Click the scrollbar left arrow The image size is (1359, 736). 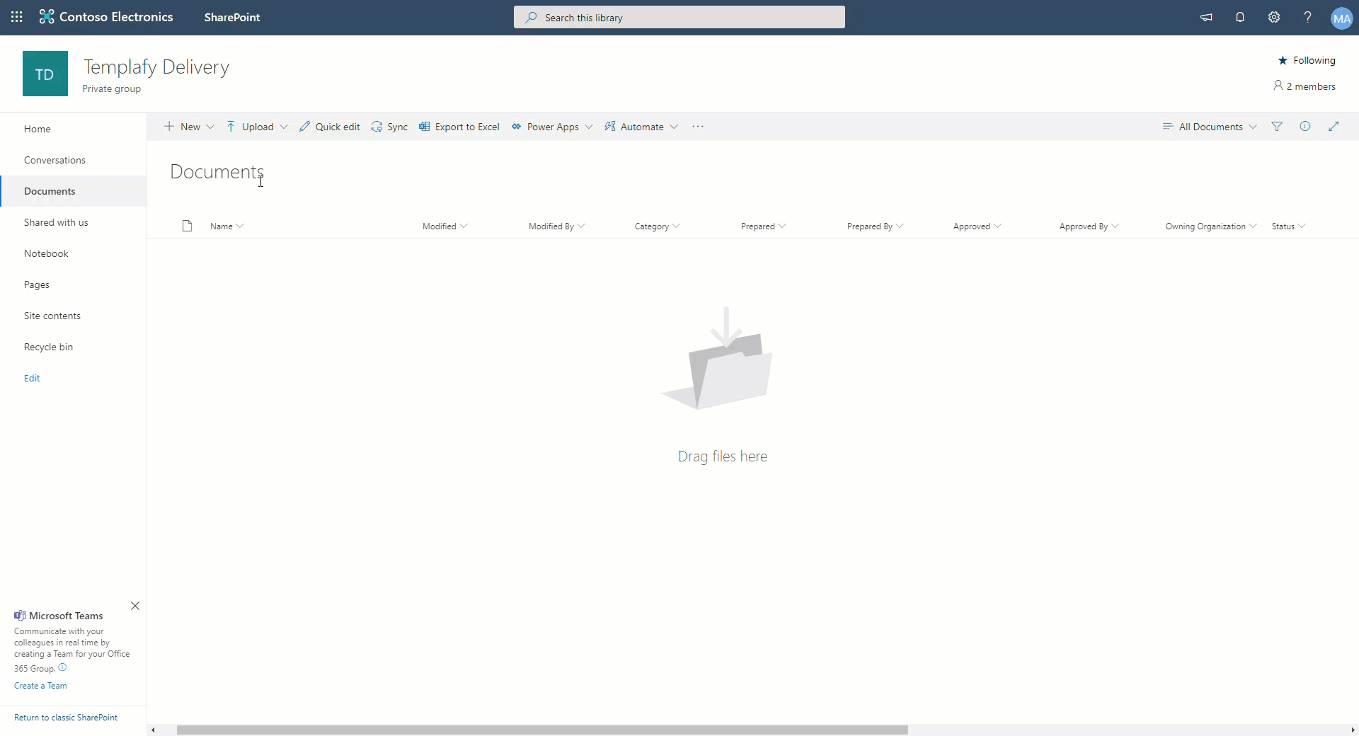153,730
